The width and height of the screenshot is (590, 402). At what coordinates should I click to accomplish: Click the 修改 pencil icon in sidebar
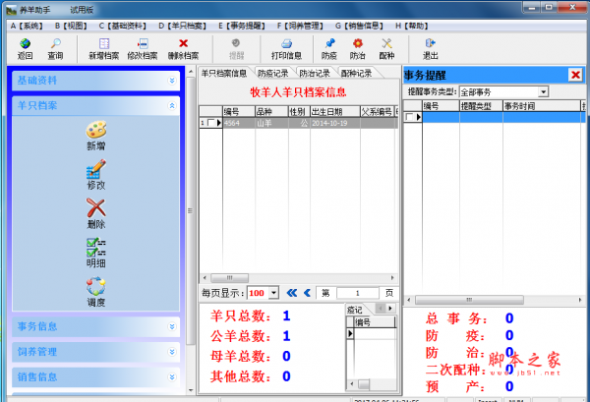click(96, 169)
